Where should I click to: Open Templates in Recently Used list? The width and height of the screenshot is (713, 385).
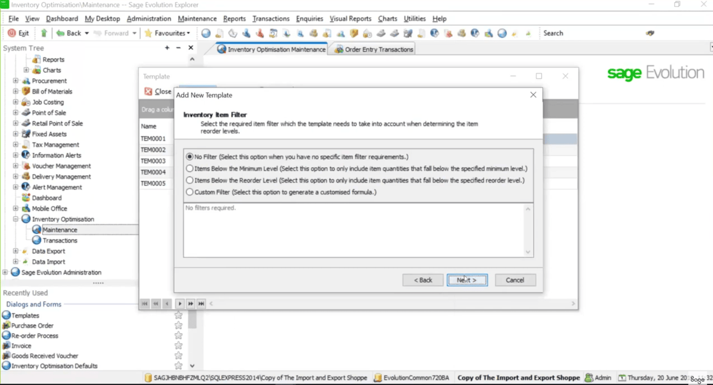tap(25, 315)
